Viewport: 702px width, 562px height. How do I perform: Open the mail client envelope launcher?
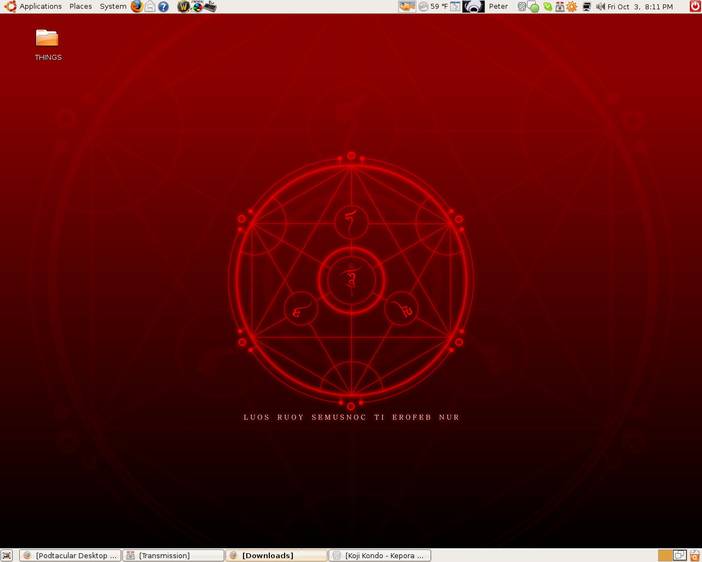click(x=150, y=7)
